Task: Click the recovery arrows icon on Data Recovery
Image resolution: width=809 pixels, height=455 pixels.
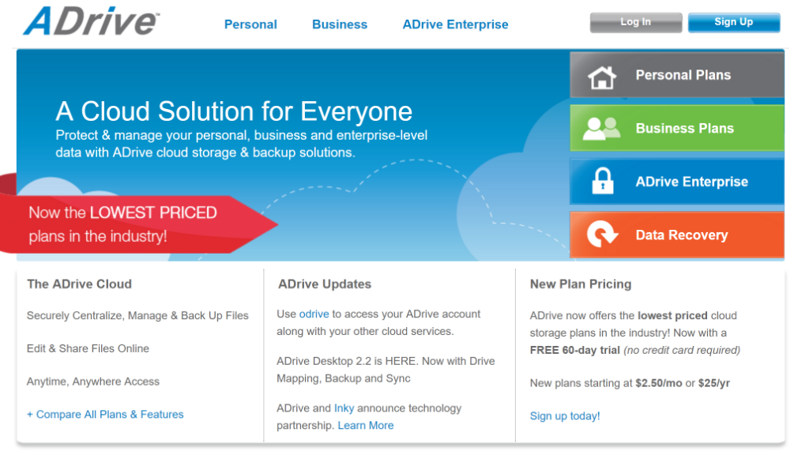Action: 604,235
